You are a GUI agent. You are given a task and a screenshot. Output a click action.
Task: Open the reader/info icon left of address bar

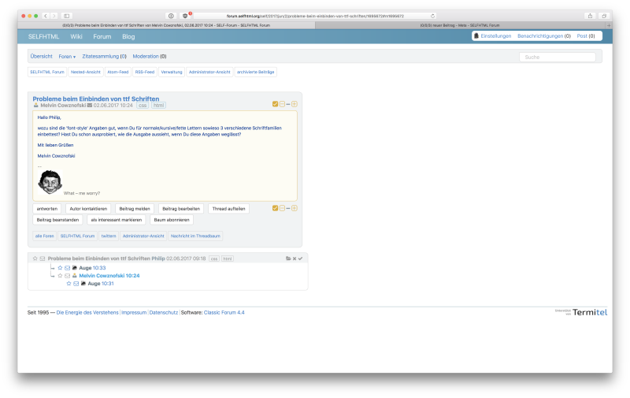171,16
